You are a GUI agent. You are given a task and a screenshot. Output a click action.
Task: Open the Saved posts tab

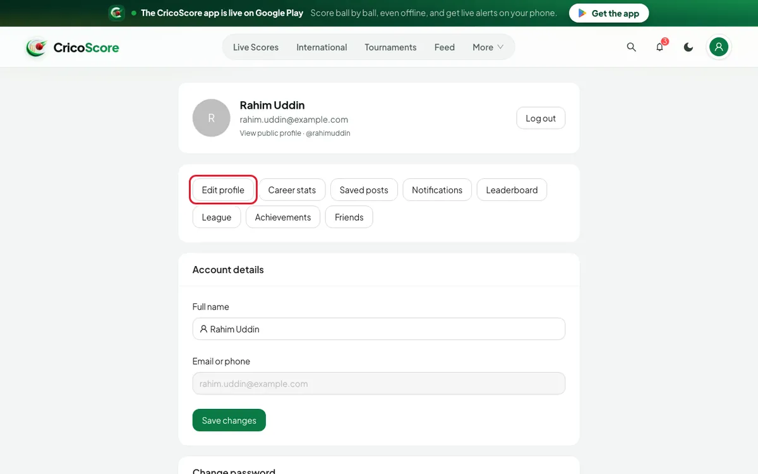click(364, 190)
